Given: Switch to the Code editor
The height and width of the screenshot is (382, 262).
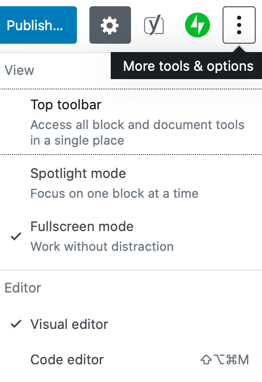Looking at the screenshot, I should tap(131, 360).
